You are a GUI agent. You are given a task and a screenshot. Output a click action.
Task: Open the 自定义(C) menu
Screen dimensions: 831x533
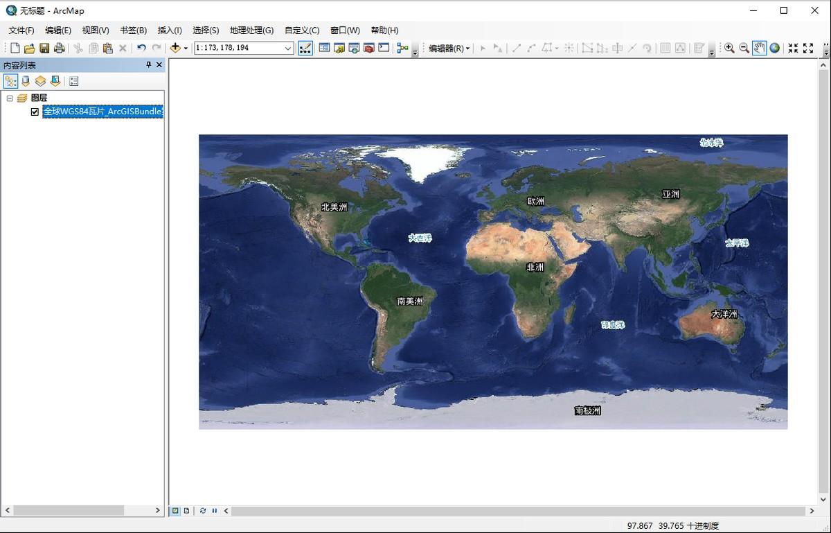(x=302, y=30)
